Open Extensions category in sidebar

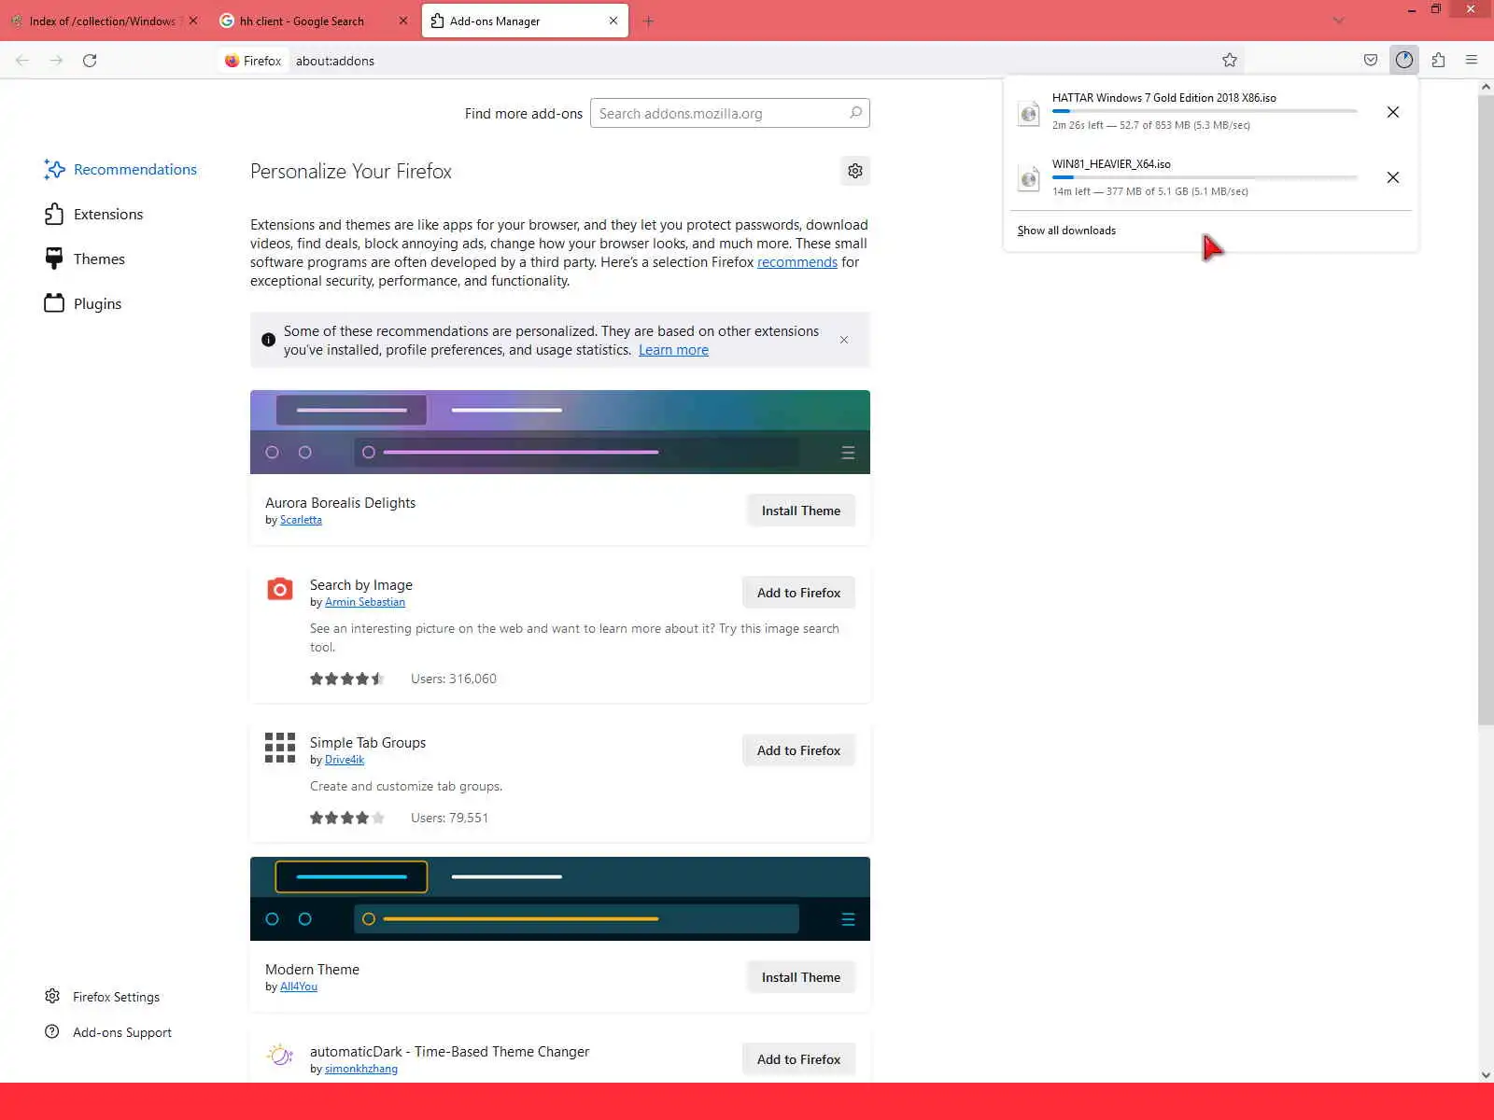[93, 214]
